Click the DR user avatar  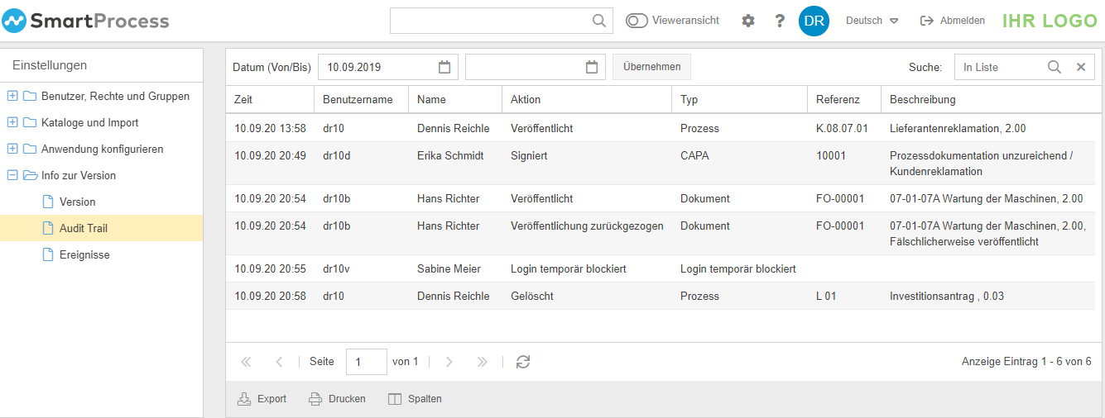814,21
